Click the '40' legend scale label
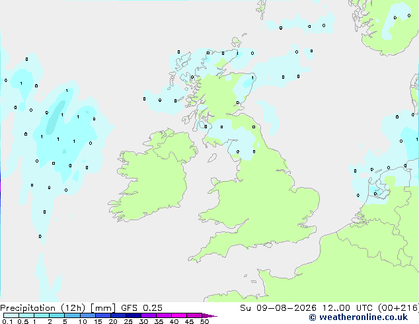The image size is (419, 324). 174,321
